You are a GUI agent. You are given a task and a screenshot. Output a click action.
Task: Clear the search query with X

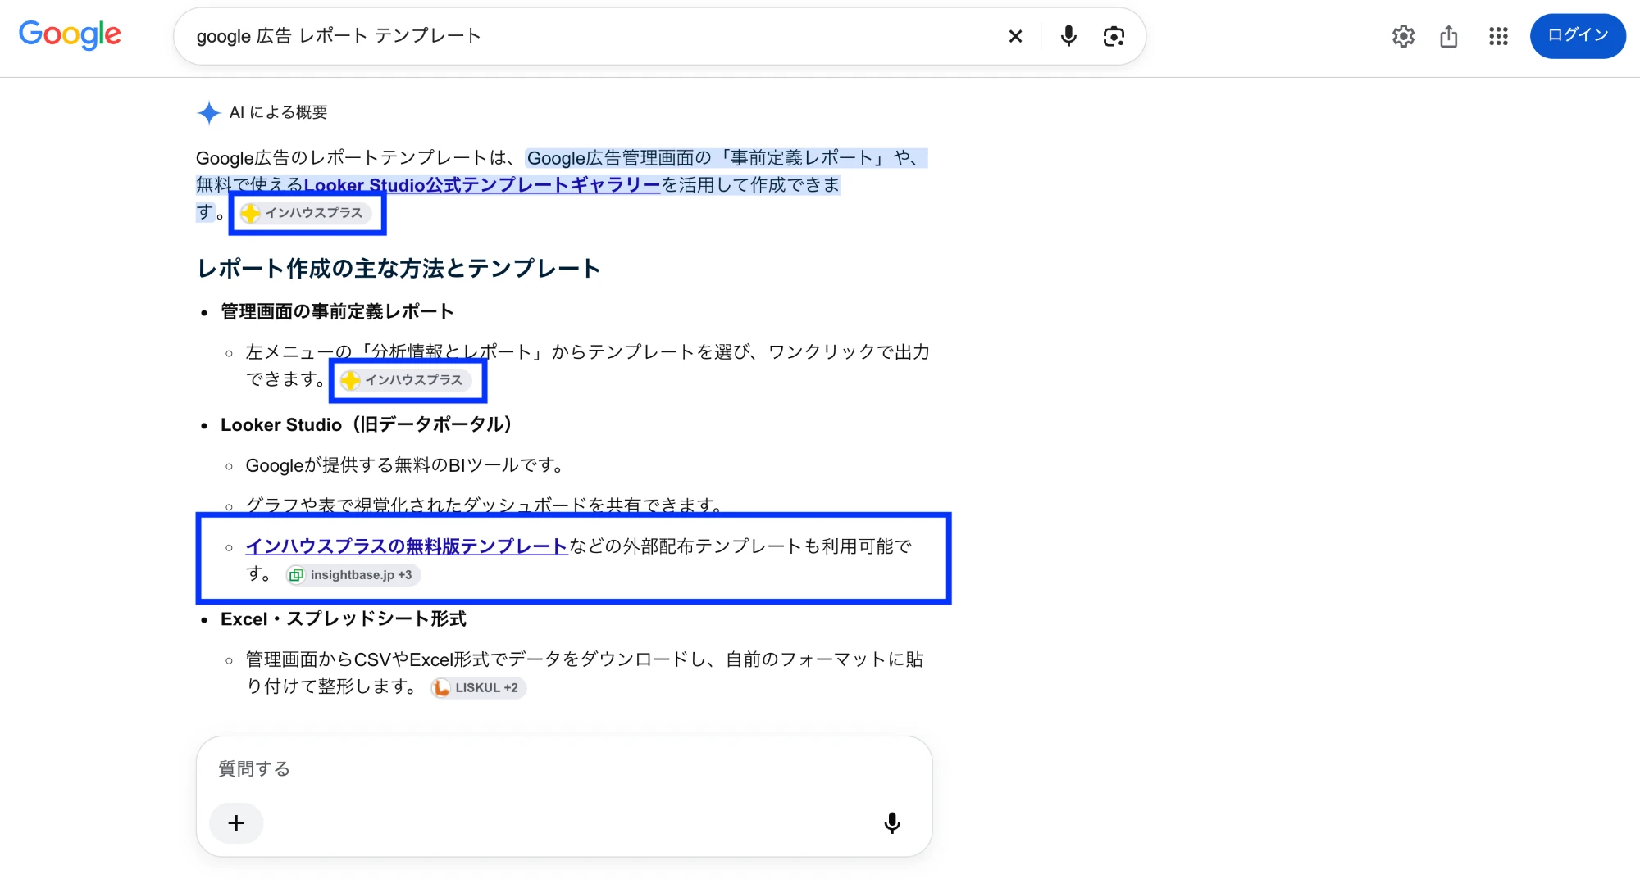coord(1015,36)
